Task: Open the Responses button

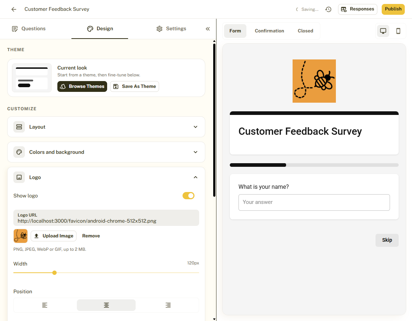Action: 358,9
